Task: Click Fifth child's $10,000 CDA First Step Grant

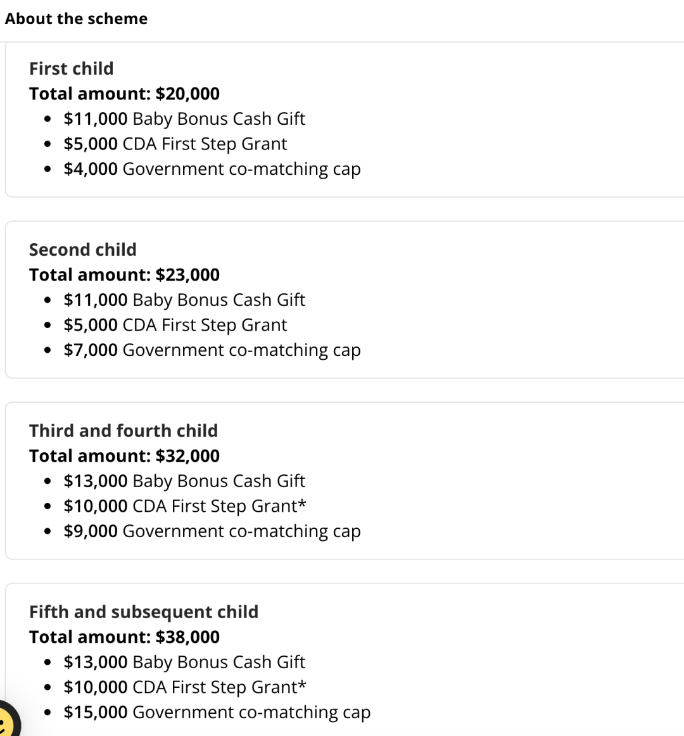Action: point(185,687)
